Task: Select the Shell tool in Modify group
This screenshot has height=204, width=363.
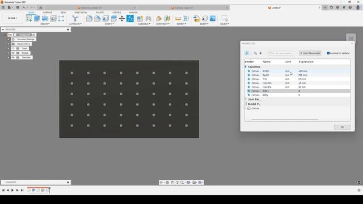Action: point(105,19)
